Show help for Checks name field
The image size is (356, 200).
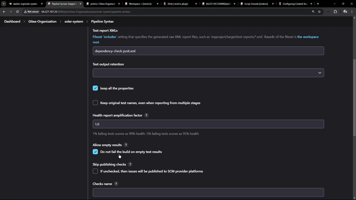(x=116, y=184)
